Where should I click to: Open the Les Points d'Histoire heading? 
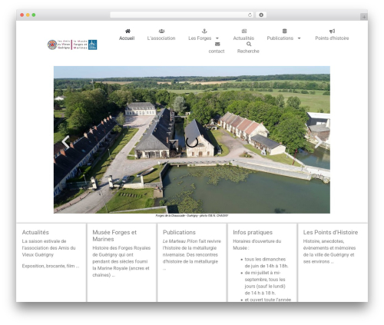330,232
